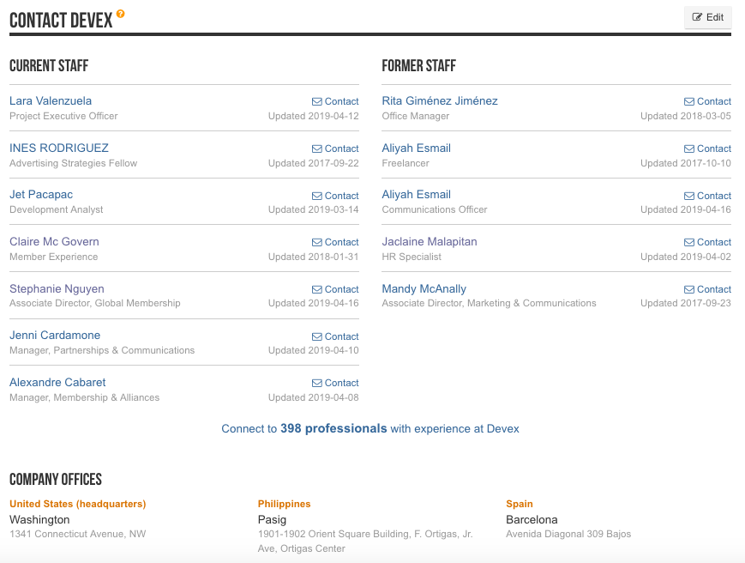This screenshot has height=563, width=745.
Task: Click the United States (headquarters) office label
Action: 77,504
